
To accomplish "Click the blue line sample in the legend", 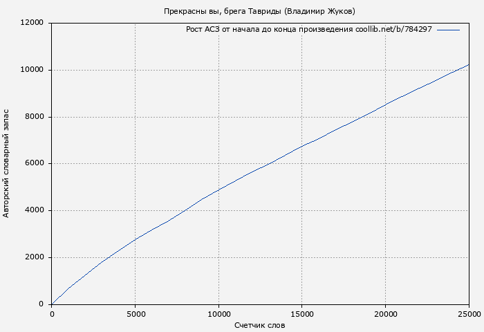I will click(448, 30).
